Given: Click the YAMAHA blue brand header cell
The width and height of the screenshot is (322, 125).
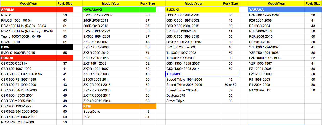Looking at the screenshot, I should click(x=276, y=10).
